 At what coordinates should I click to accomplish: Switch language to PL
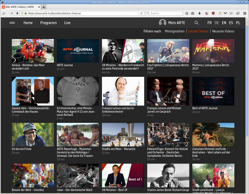[x=238, y=23]
